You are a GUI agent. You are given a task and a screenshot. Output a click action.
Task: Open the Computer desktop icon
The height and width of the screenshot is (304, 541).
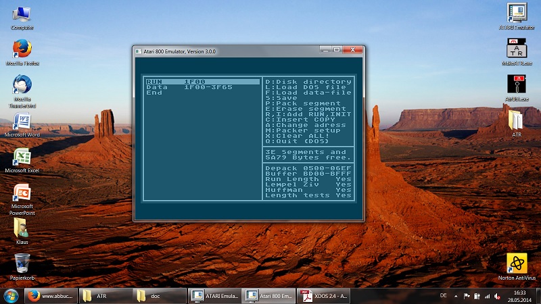point(22,18)
